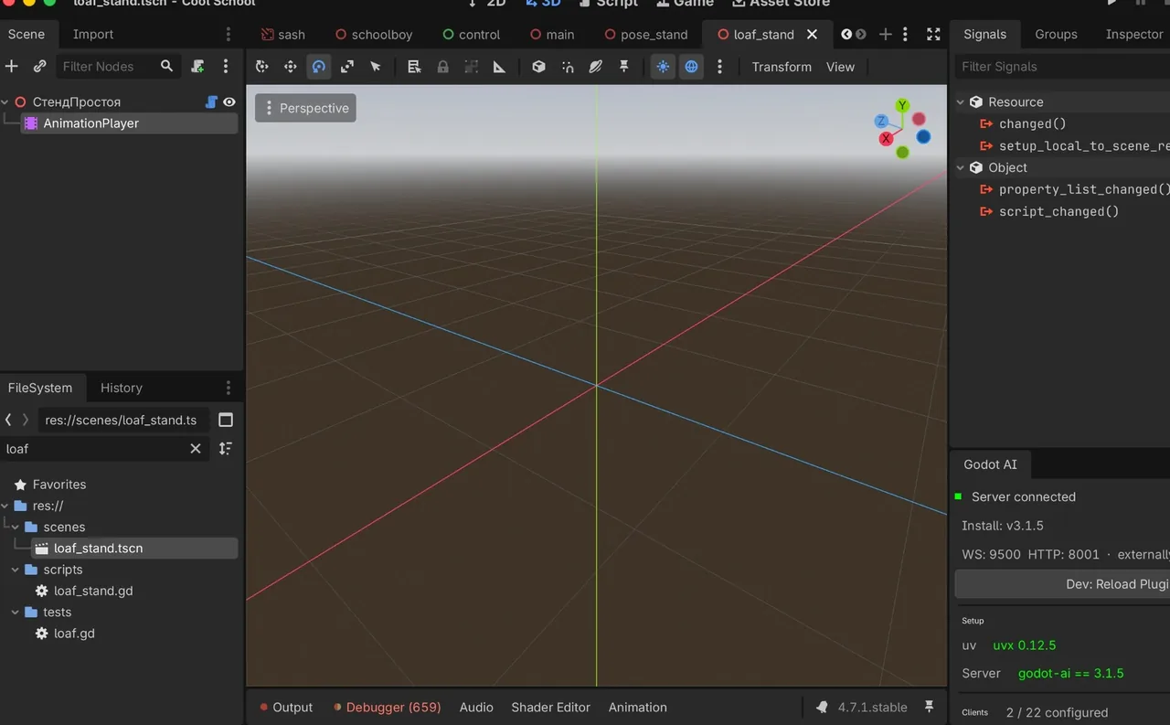The height and width of the screenshot is (725, 1170).
Task: Toggle FileSystem split mode icon
Action: (x=226, y=421)
